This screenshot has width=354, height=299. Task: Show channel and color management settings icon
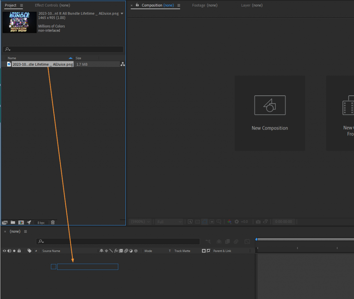pos(229,222)
